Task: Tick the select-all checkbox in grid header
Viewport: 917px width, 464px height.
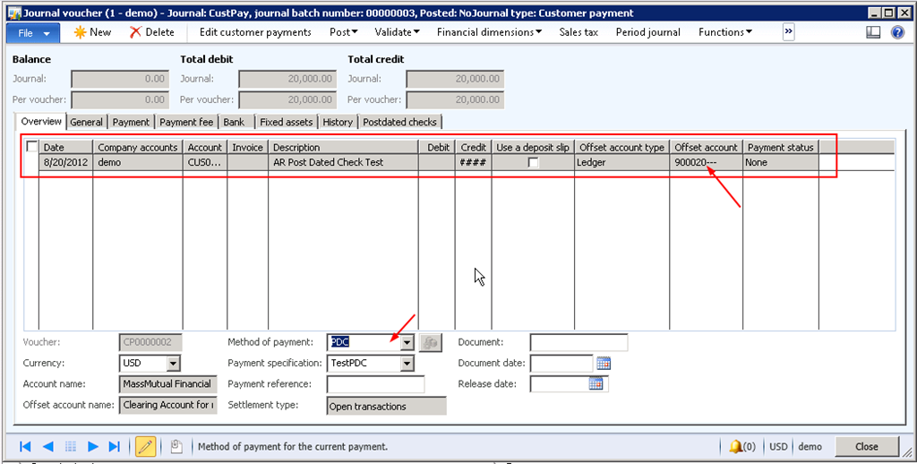Action: [32, 147]
